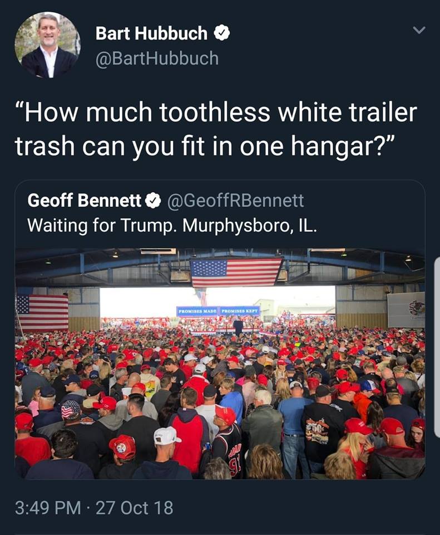Click Geoff Bennett's verified checkmark badge
Viewport: 440px width, 535px height.
(154, 201)
